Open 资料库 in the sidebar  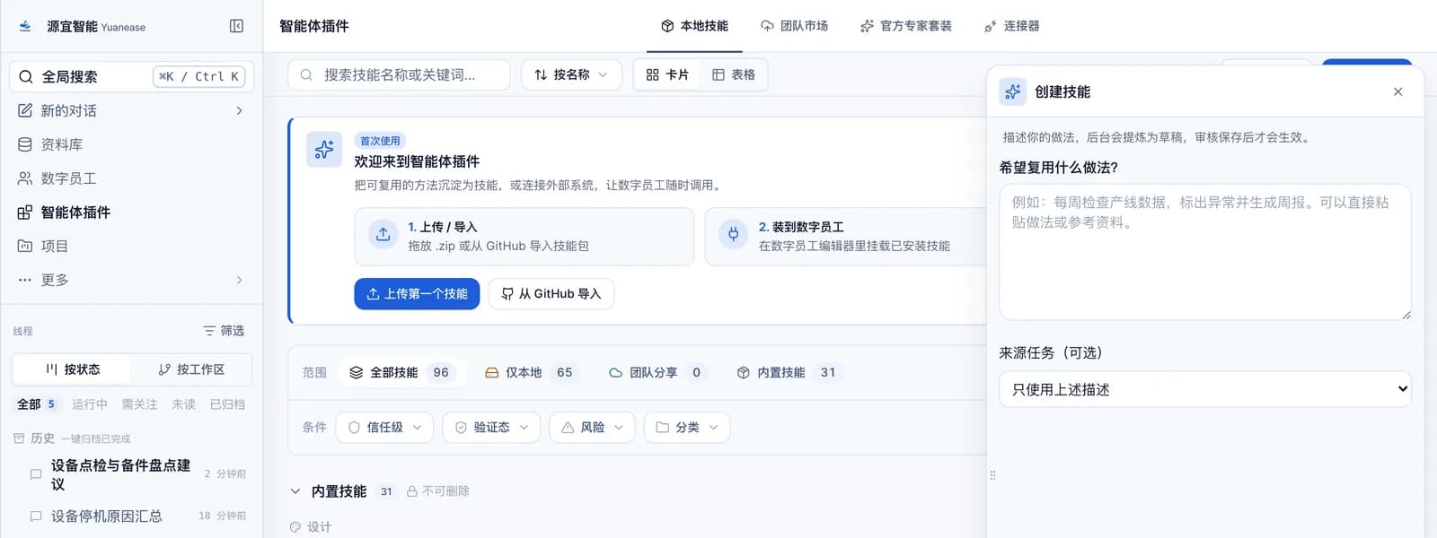62,144
